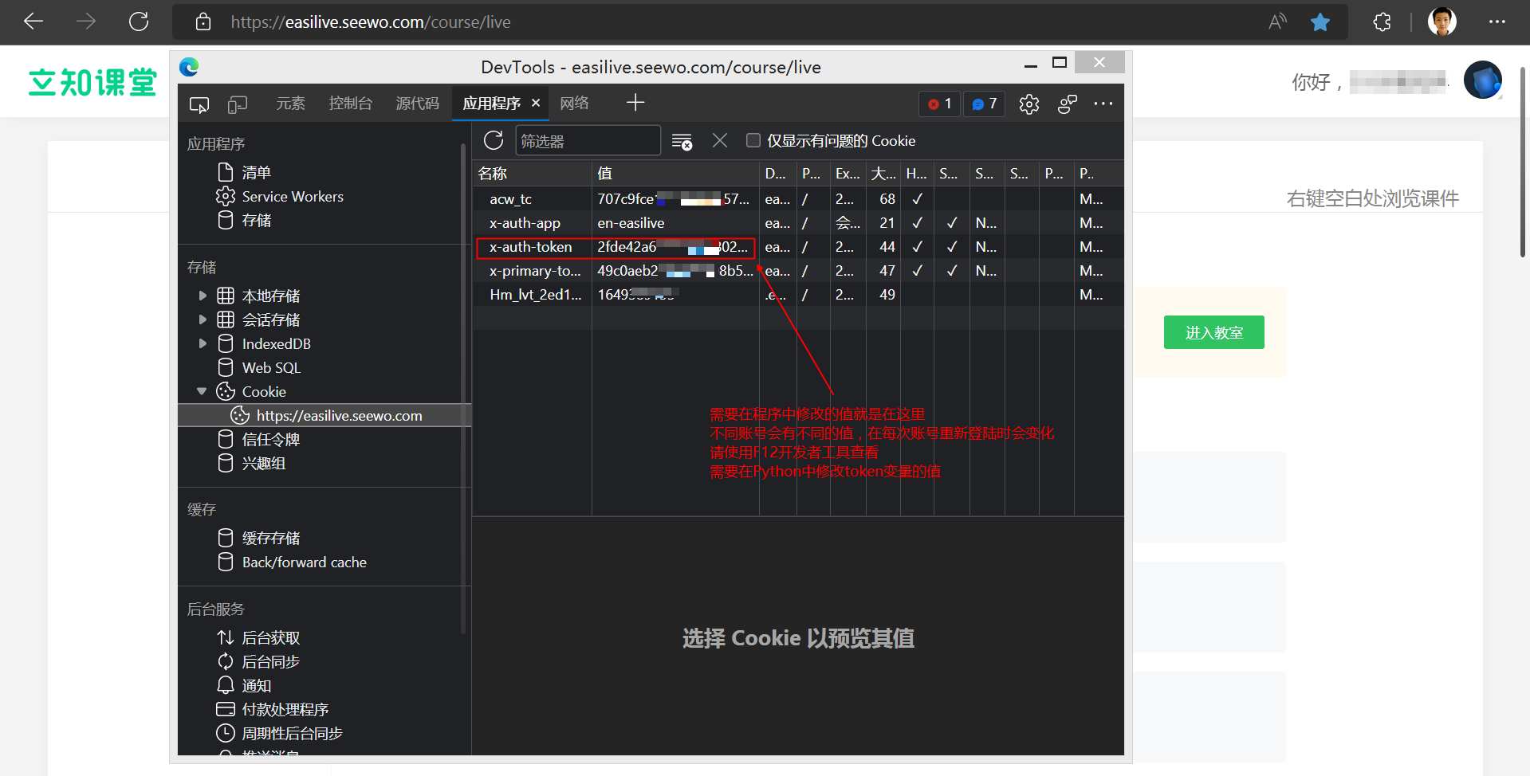Enable 仅显示有问题的 Cookie checkbox
Image resolution: width=1530 pixels, height=776 pixels.
pyautogui.click(x=753, y=140)
